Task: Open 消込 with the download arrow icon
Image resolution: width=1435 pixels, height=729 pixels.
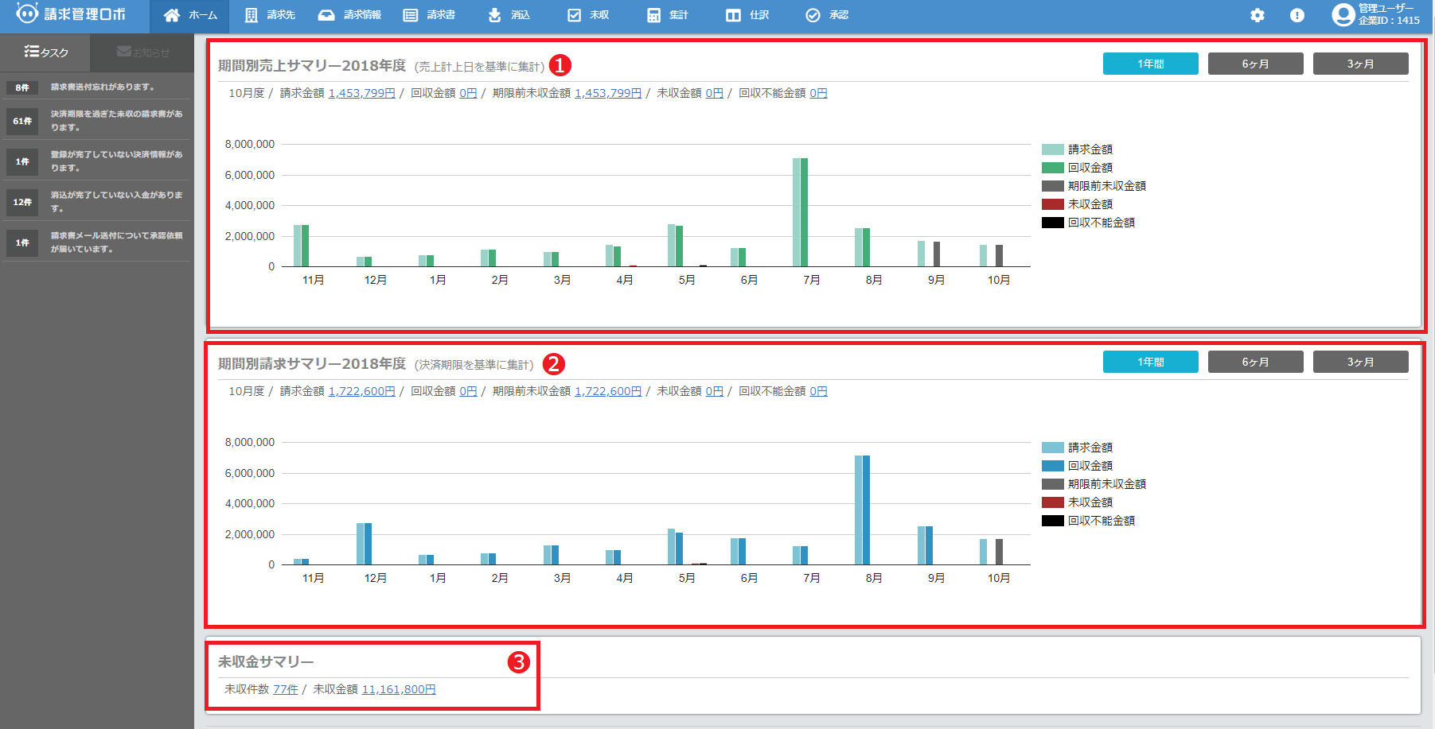Action: pyautogui.click(x=494, y=15)
